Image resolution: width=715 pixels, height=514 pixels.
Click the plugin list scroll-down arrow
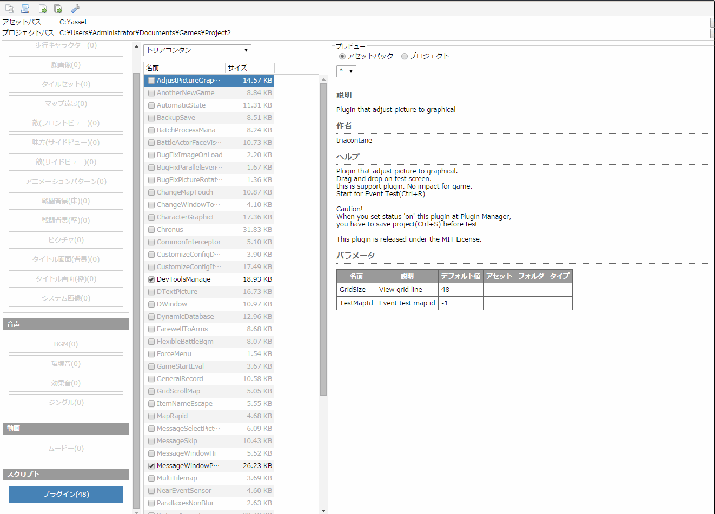click(323, 510)
